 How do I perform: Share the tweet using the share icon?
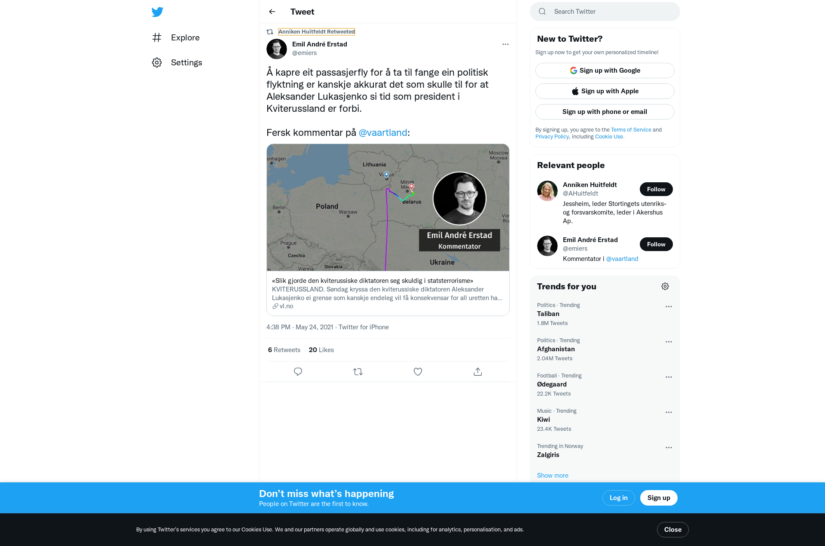478,371
